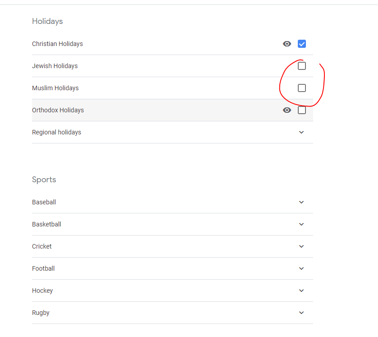Viewport: 378px width, 337px height.
Task: Uncheck the Christian Holidays checkbox
Action: 302,44
